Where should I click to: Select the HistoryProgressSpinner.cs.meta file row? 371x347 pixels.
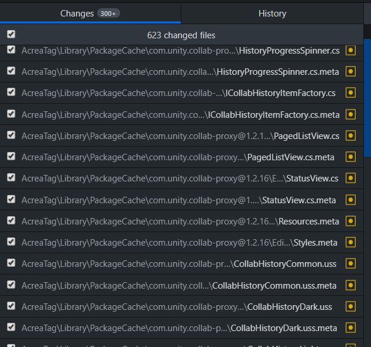[181, 72]
